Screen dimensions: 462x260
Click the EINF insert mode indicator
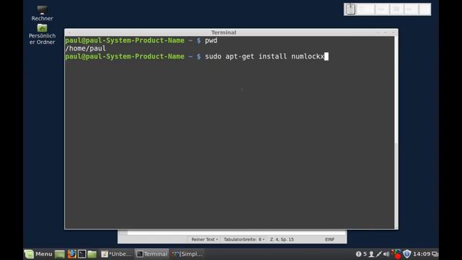tap(329, 239)
